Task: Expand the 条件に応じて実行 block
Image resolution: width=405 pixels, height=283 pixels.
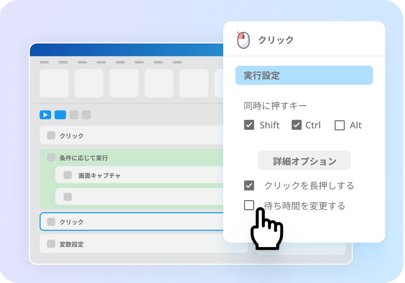Action: [132, 158]
